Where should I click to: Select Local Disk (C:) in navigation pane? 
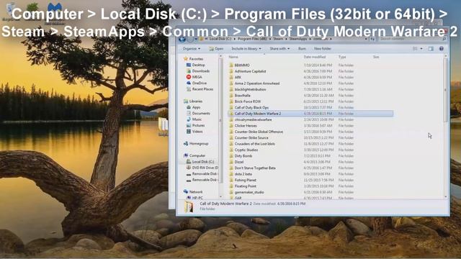(x=200, y=162)
